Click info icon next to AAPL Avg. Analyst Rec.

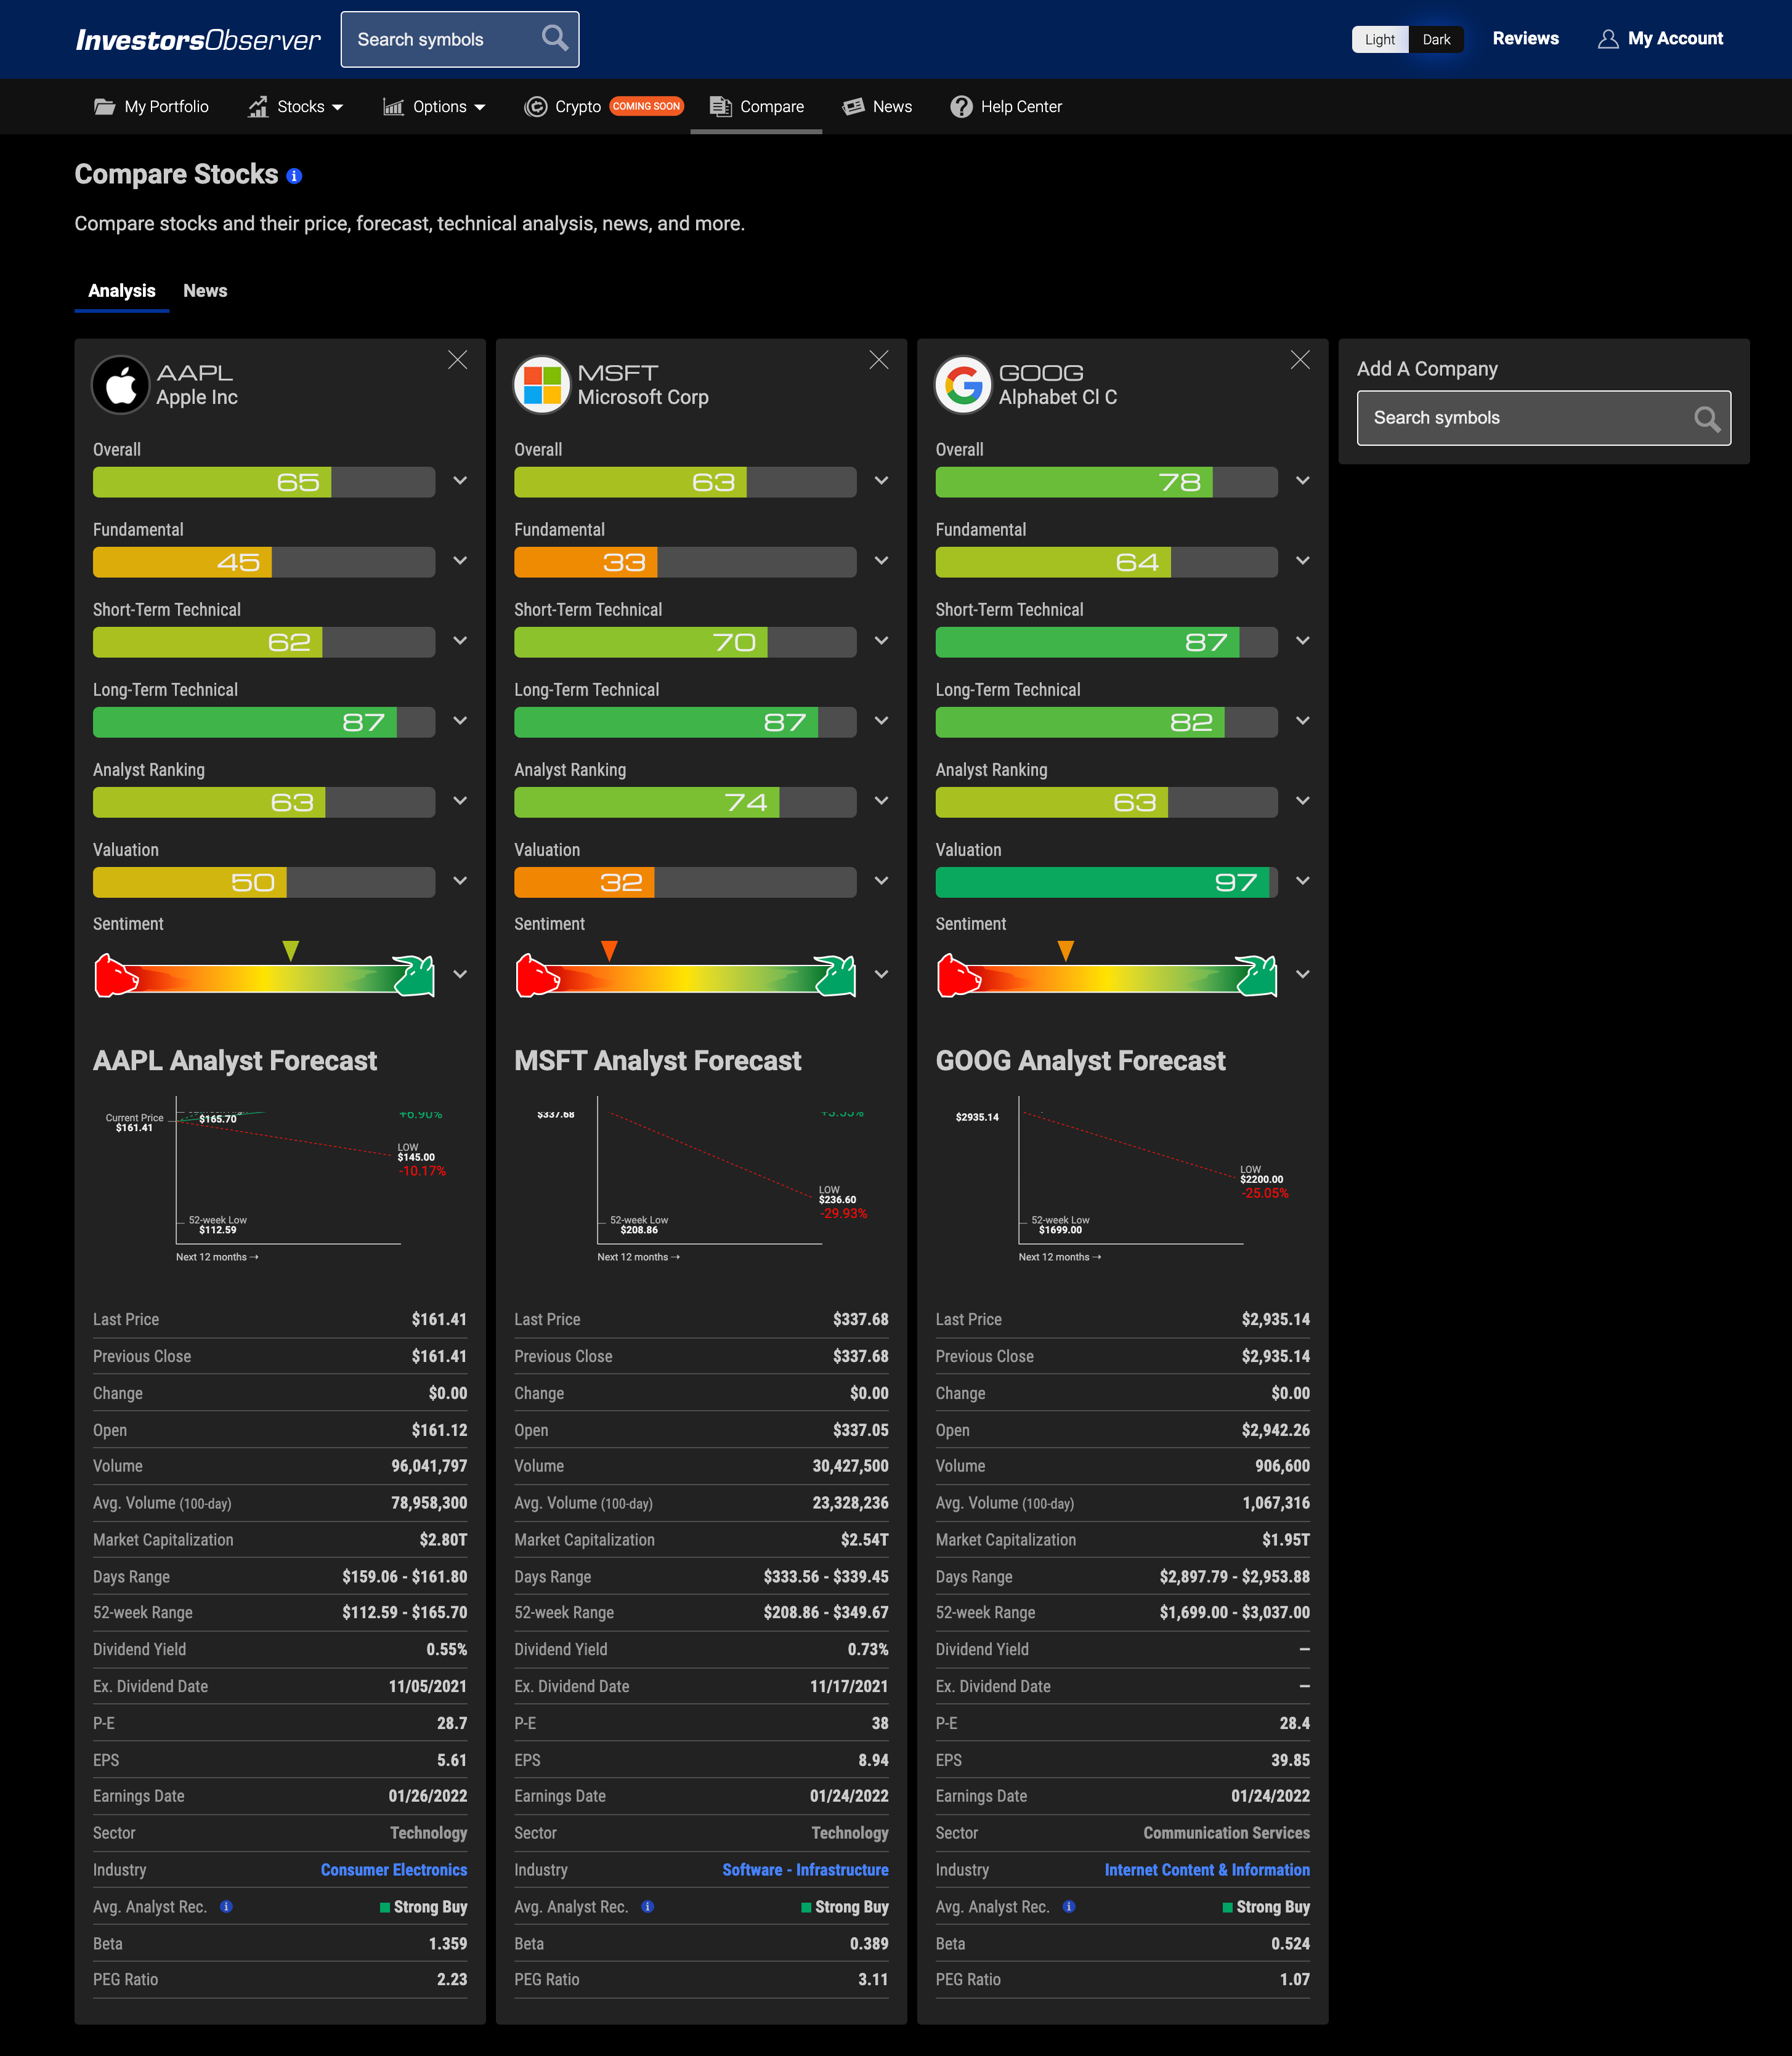click(x=226, y=1906)
